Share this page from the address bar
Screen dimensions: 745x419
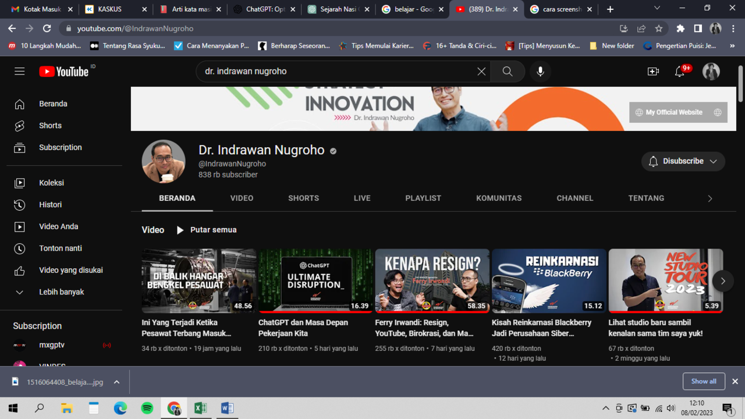(x=641, y=28)
